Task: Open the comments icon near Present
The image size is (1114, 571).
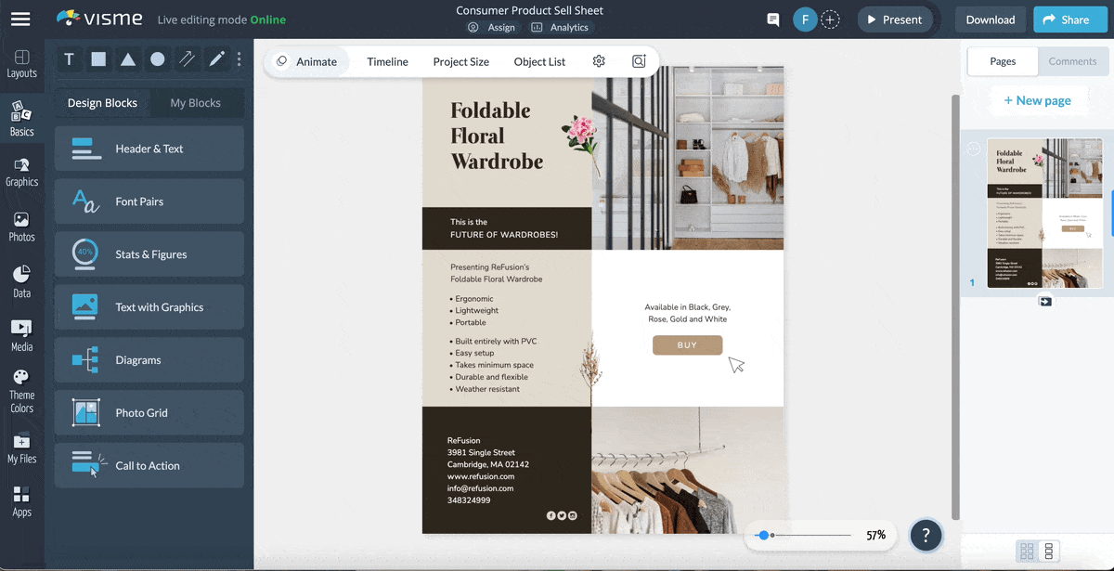Action: pyautogui.click(x=772, y=19)
